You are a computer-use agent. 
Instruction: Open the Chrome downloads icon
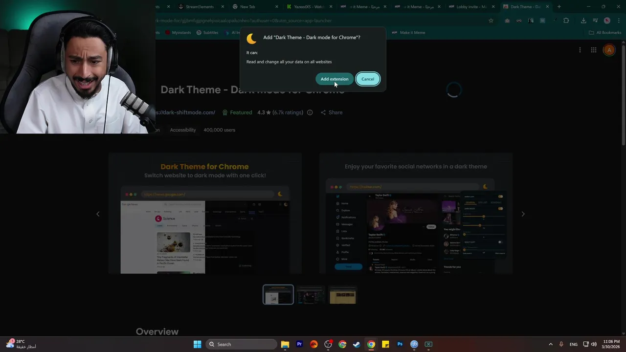click(583, 21)
